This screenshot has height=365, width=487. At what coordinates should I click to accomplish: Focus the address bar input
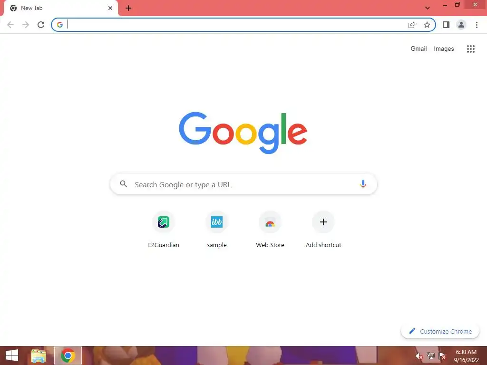pos(236,25)
